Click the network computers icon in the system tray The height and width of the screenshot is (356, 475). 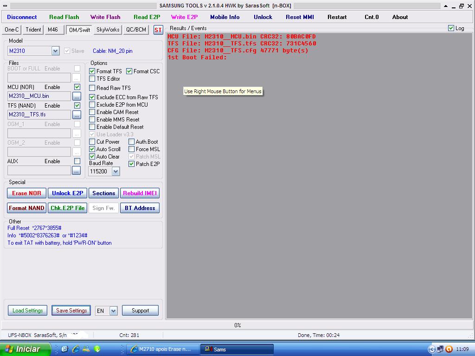pyautogui.click(x=440, y=349)
